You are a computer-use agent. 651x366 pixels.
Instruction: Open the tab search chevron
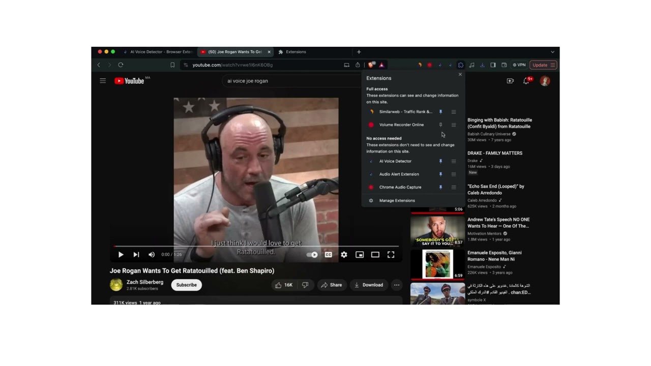coord(552,52)
